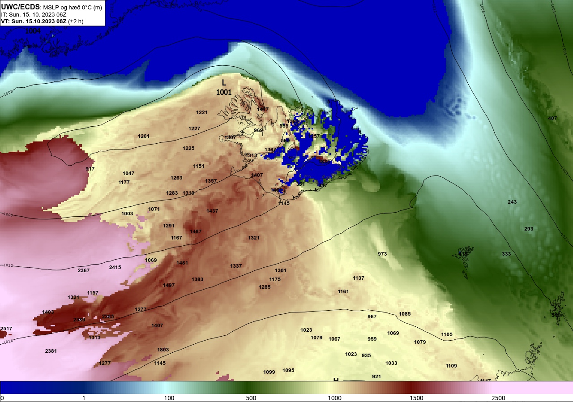The height and width of the screenshot is (402, 573).
Task: Click the height value 1263
Action: click(176, 178)
